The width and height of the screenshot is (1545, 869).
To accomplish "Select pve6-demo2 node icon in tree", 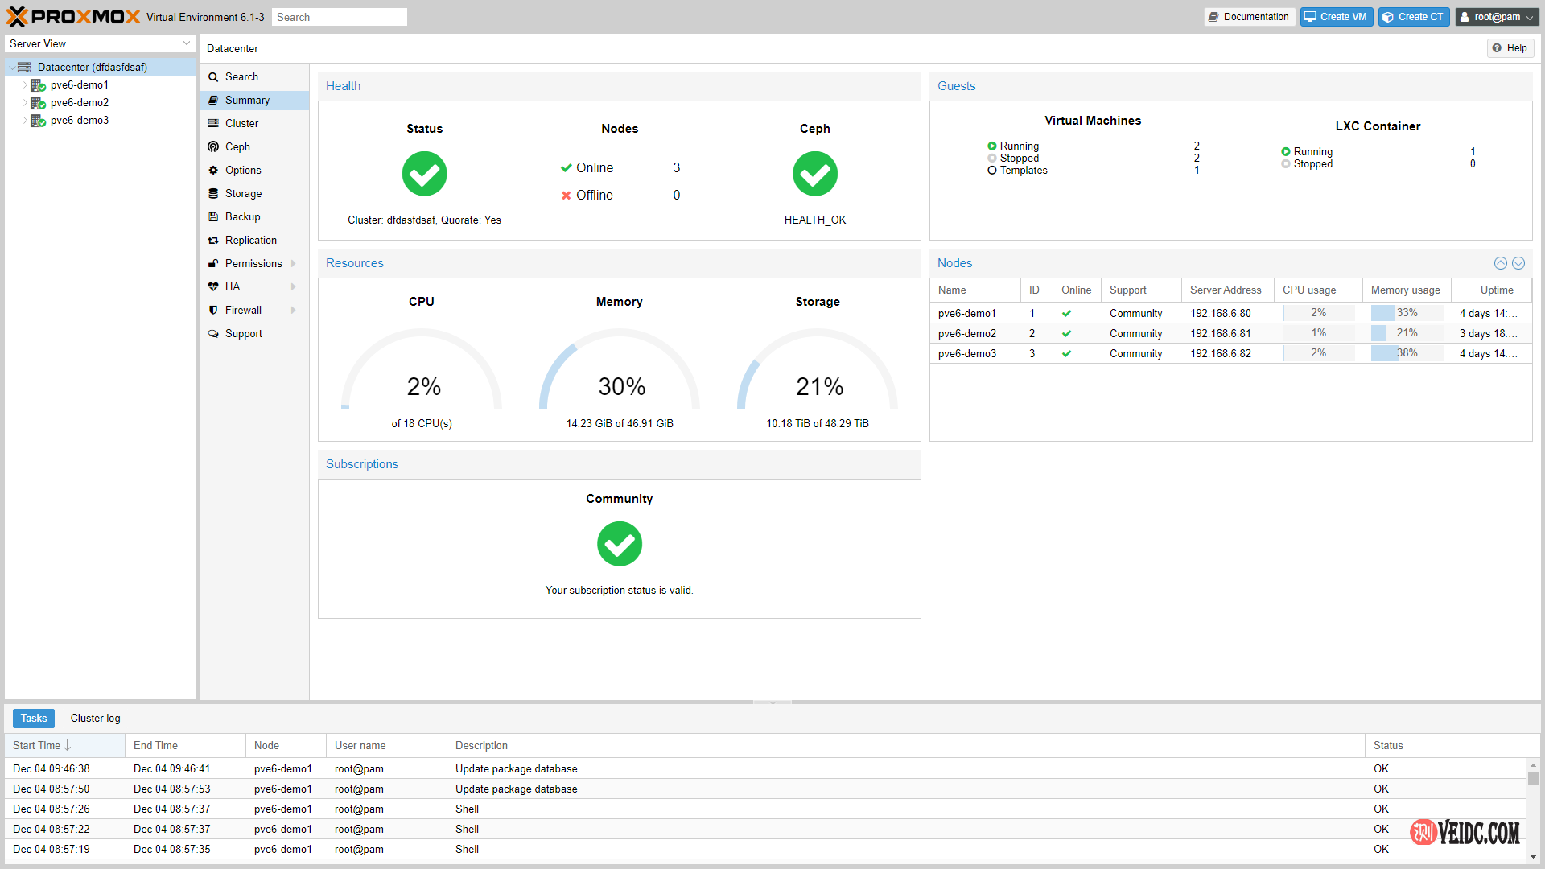I will pyautogui.click(x=38, y=102).
